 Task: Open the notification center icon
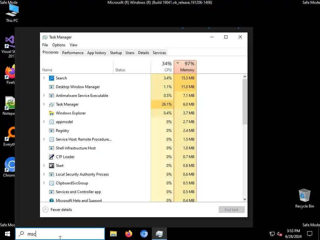coord(310,234)
